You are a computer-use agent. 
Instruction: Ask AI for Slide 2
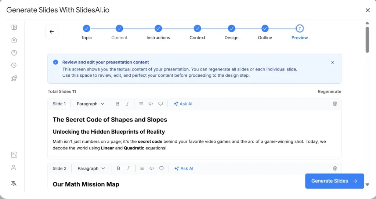tap(184, 169)
